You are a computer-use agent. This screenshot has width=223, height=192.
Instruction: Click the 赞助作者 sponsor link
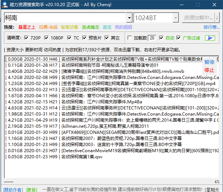point(13,189)
